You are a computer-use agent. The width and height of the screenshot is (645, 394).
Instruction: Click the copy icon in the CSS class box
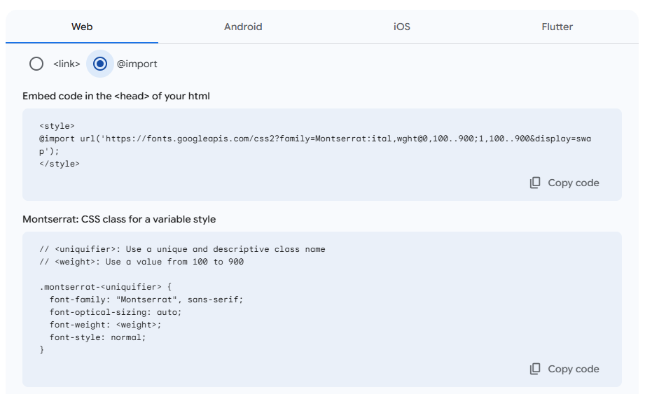(535, 369)
